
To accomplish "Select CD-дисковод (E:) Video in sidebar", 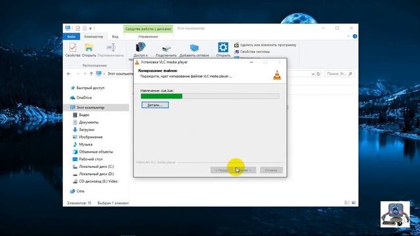I will (95, 182).
